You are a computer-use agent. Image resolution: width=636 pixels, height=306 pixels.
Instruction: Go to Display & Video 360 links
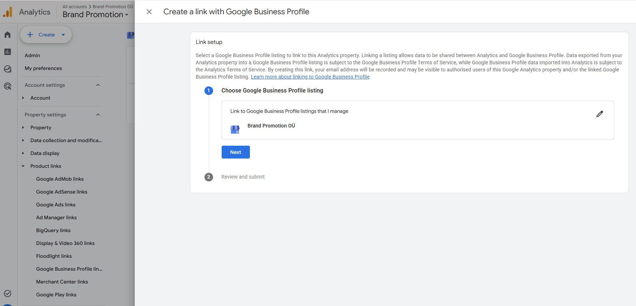tap(65, 243)
